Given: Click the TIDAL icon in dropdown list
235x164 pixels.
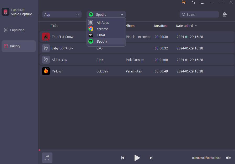Looking at the screenshot, I should 91,35.
